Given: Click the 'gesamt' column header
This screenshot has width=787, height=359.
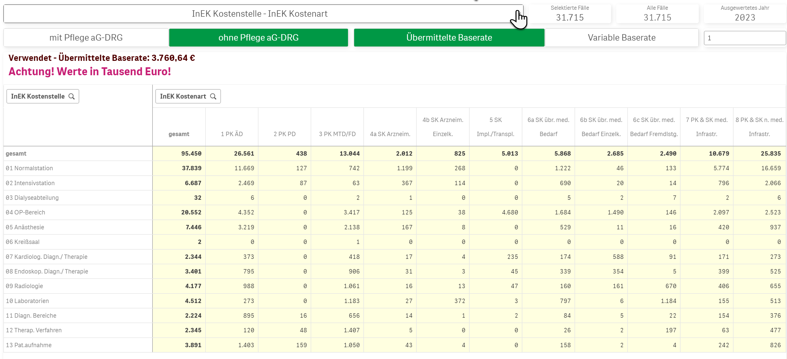Looking at the screenshot, I should [x=179, y=134].
